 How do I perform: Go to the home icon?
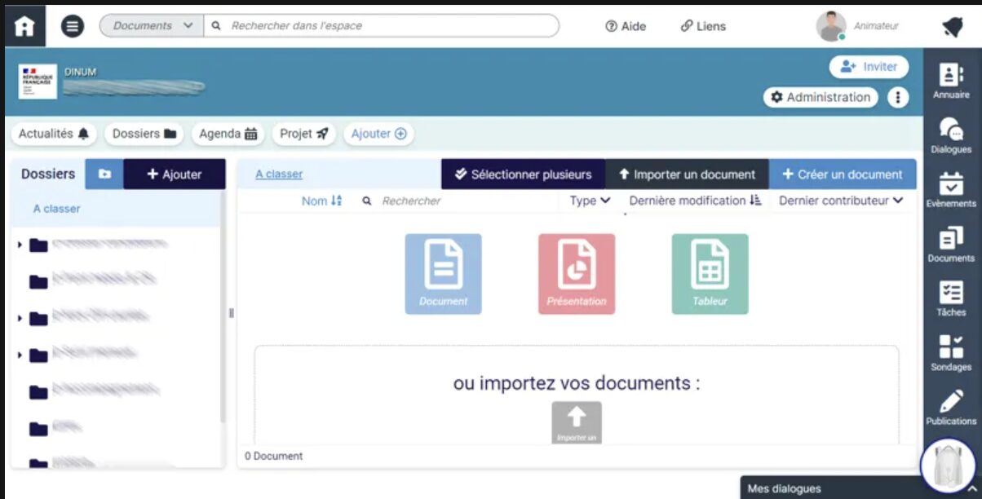(25, 26)
